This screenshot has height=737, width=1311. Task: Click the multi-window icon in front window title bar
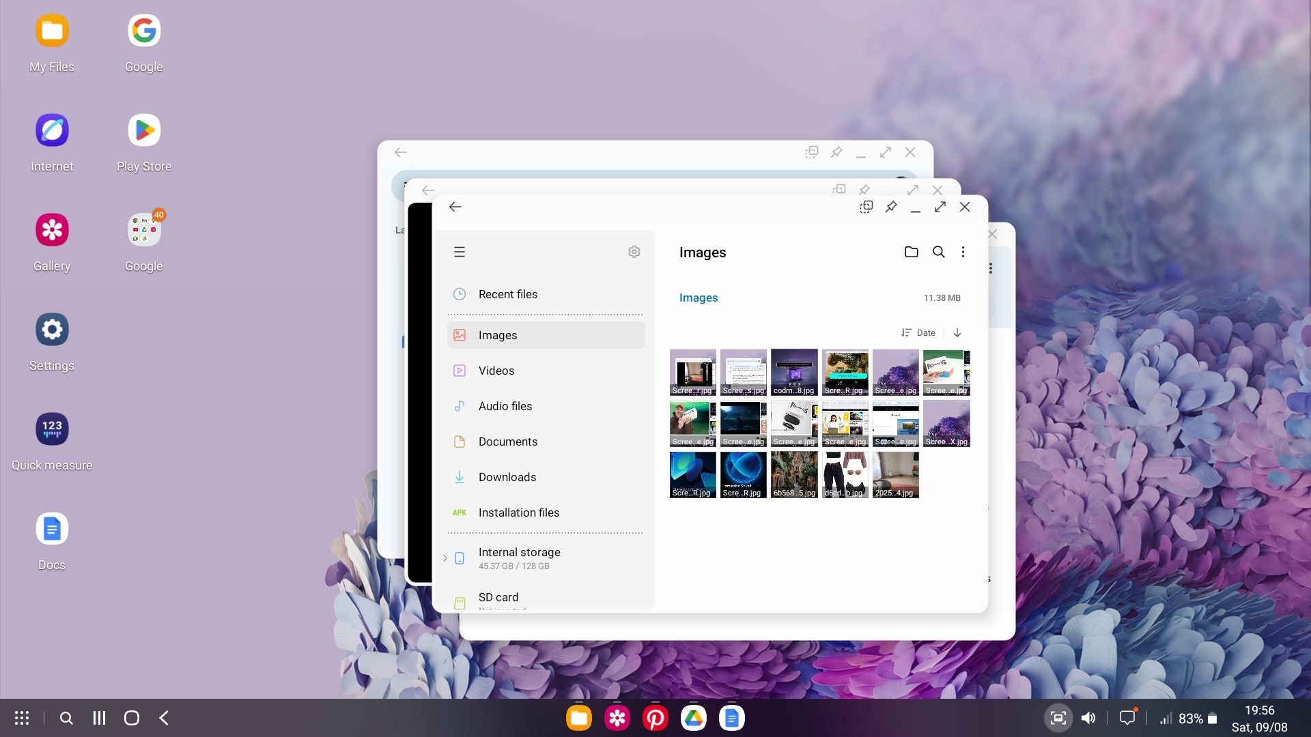pos(866,207)
